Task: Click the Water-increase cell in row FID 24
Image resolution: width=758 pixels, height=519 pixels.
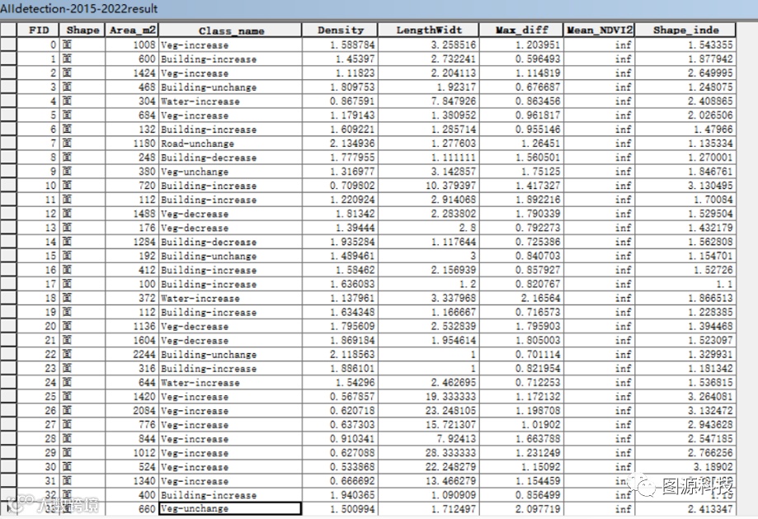Action: click(x=231, y=383)
